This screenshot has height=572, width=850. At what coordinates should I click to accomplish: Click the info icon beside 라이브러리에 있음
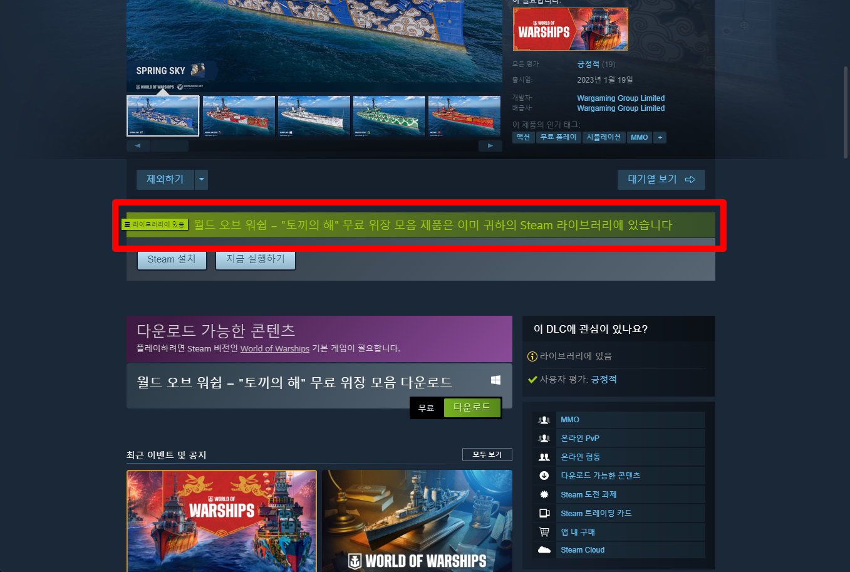532,356
